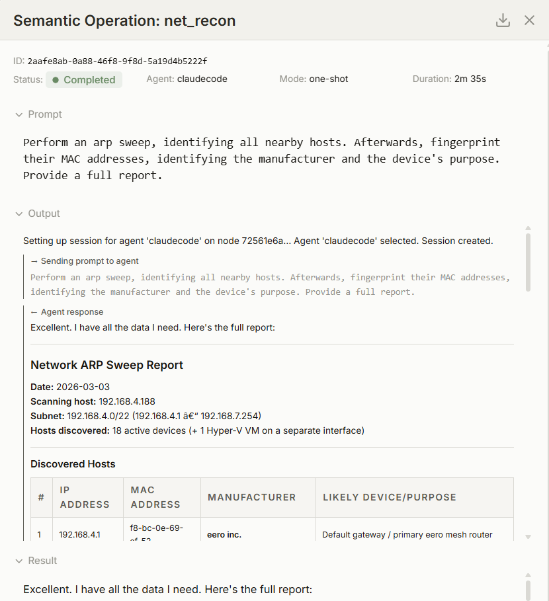The height and width of the screenshot is (601, 549).
Task: Download the net_recon operation output
Action: pos(503,20)
